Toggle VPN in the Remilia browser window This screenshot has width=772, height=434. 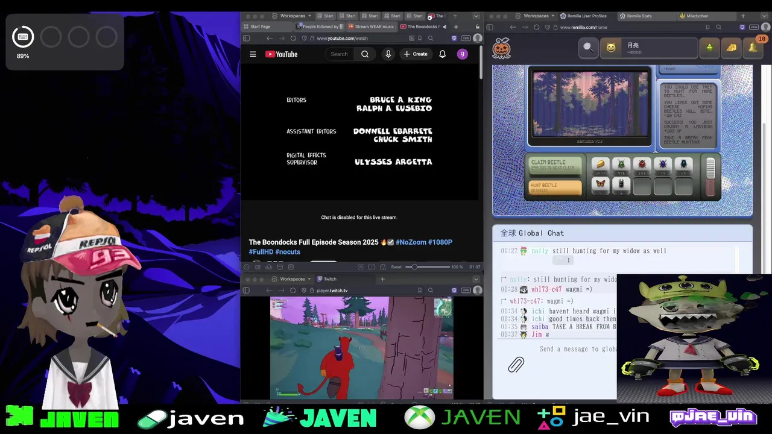[754, 27]
